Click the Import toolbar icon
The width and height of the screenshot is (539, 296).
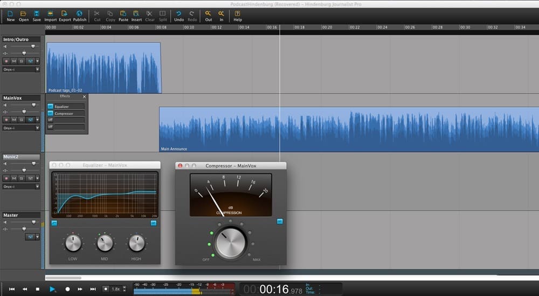[x=51, y=16]
